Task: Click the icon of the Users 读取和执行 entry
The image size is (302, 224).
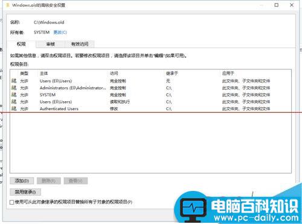Action: 14,102
